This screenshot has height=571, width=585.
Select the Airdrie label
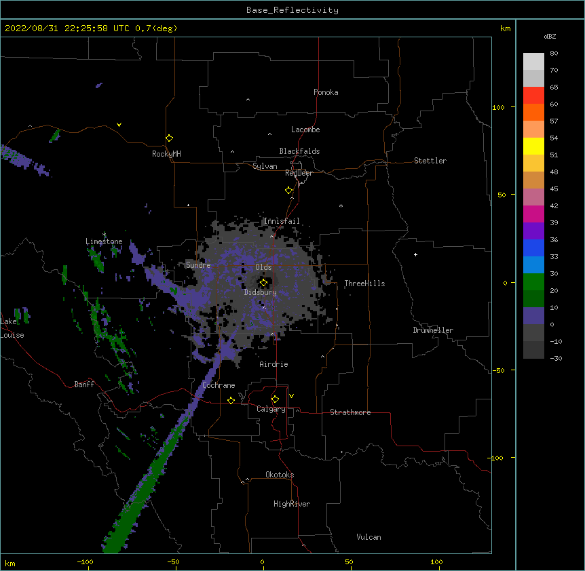274,364
